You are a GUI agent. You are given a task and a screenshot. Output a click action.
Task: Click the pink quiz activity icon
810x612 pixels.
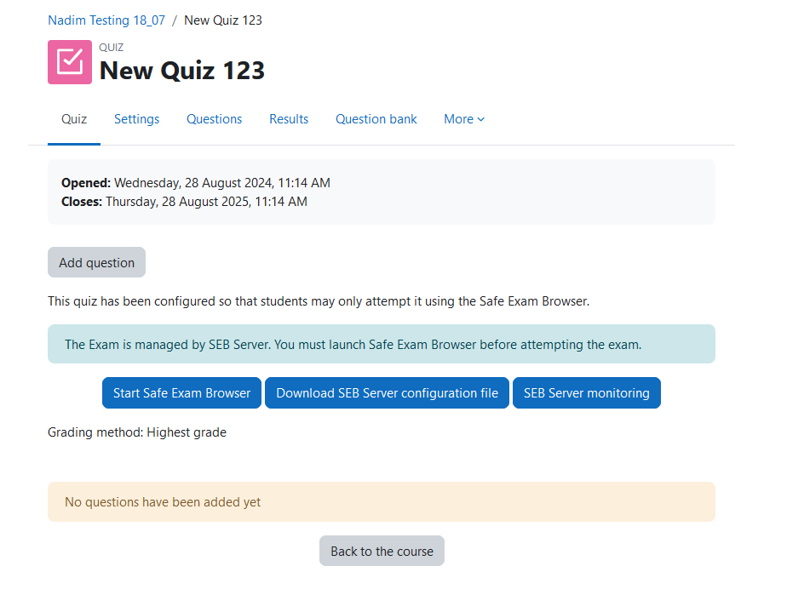70,62
